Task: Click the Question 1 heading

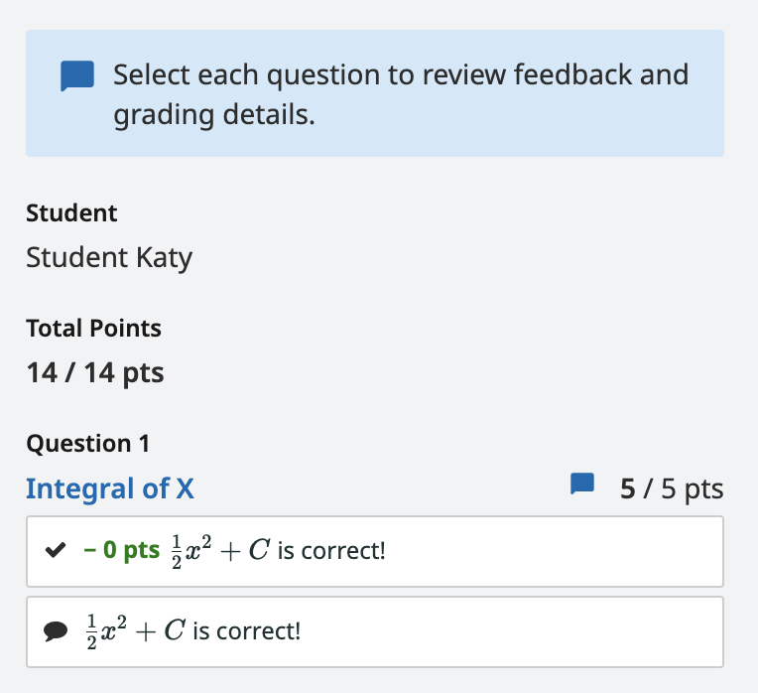Action: coord(88,444)
